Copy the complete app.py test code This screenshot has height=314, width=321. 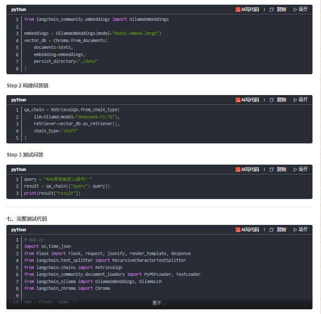[278, 230]
